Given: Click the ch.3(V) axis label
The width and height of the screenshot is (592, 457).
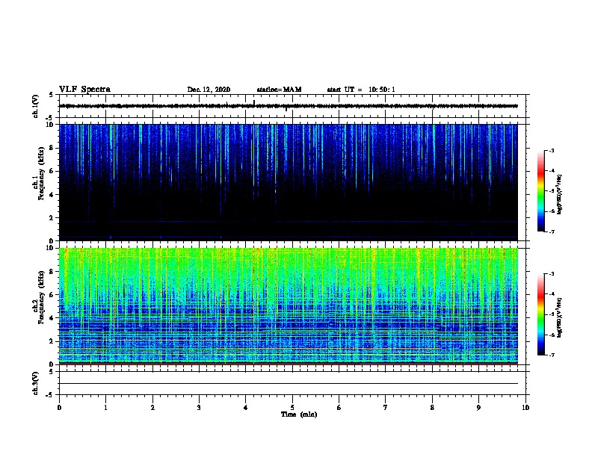Looking at the screenshot, I should pos(36,383).
